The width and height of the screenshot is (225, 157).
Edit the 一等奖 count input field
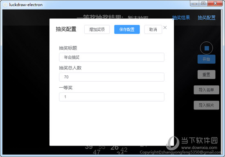[112, 97]
